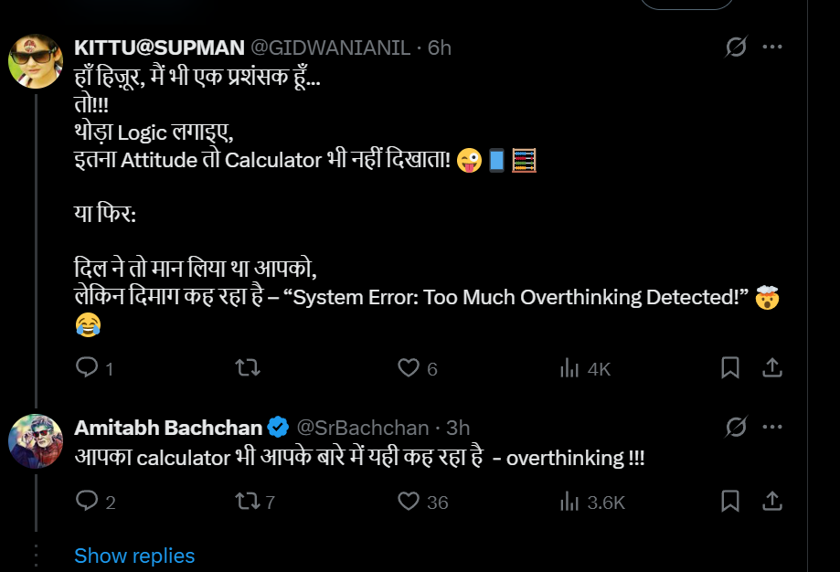The height and width of the screenshot is (572, 840).
Task: Open Grok action on KITTU@SUPMAN's tweet
Action: pos(736,47)
